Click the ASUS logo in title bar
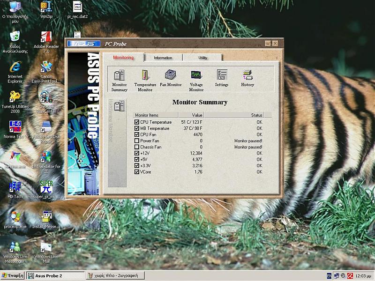The height and width of the screenshot is (281, 375). (84, 44)
